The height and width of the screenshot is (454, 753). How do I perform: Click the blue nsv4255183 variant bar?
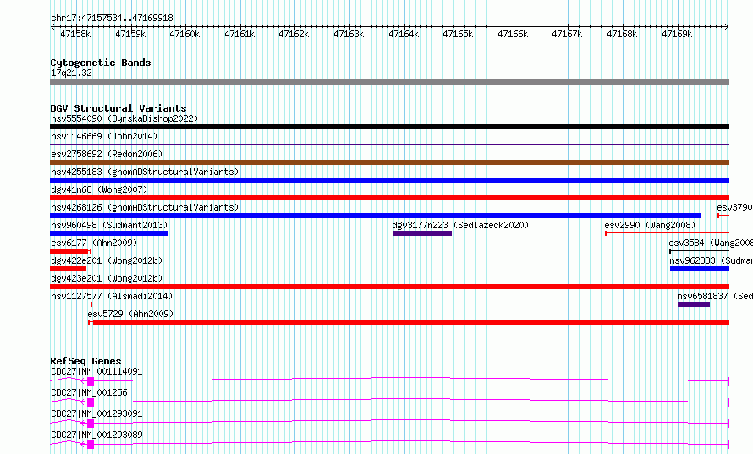(x=389, y=180)
